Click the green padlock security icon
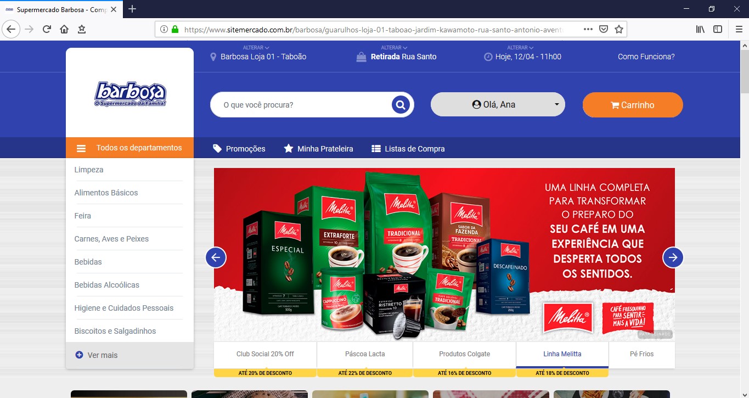This screenshot has height=398, width=749. 175,29
